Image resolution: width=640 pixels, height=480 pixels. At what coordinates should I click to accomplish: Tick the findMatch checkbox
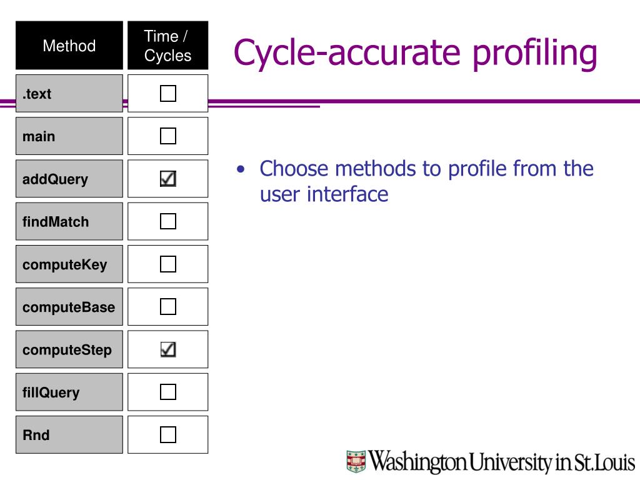[x=167, y=221]
